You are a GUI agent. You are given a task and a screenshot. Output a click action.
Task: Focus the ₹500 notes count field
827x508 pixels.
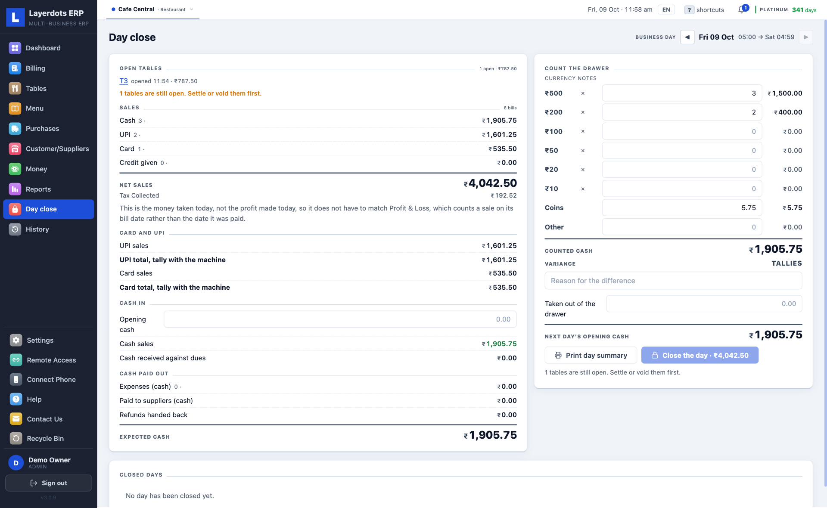click(682, 93)
